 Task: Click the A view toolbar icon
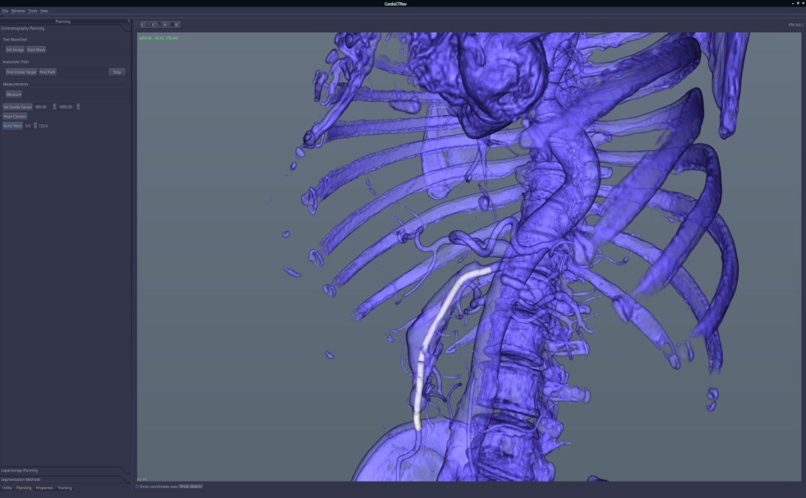click(164, 24)
